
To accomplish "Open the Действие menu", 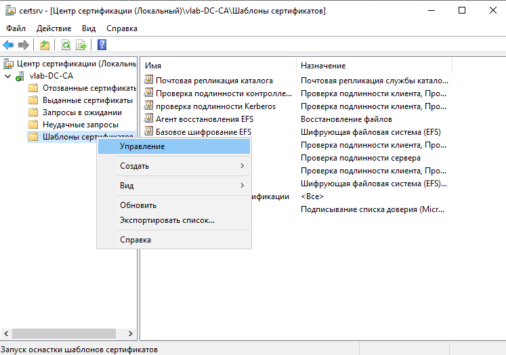I will point(54,28).
